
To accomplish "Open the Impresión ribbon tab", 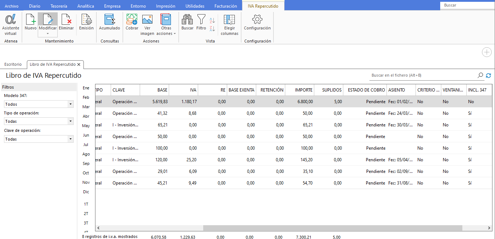I will pos(165,6).
